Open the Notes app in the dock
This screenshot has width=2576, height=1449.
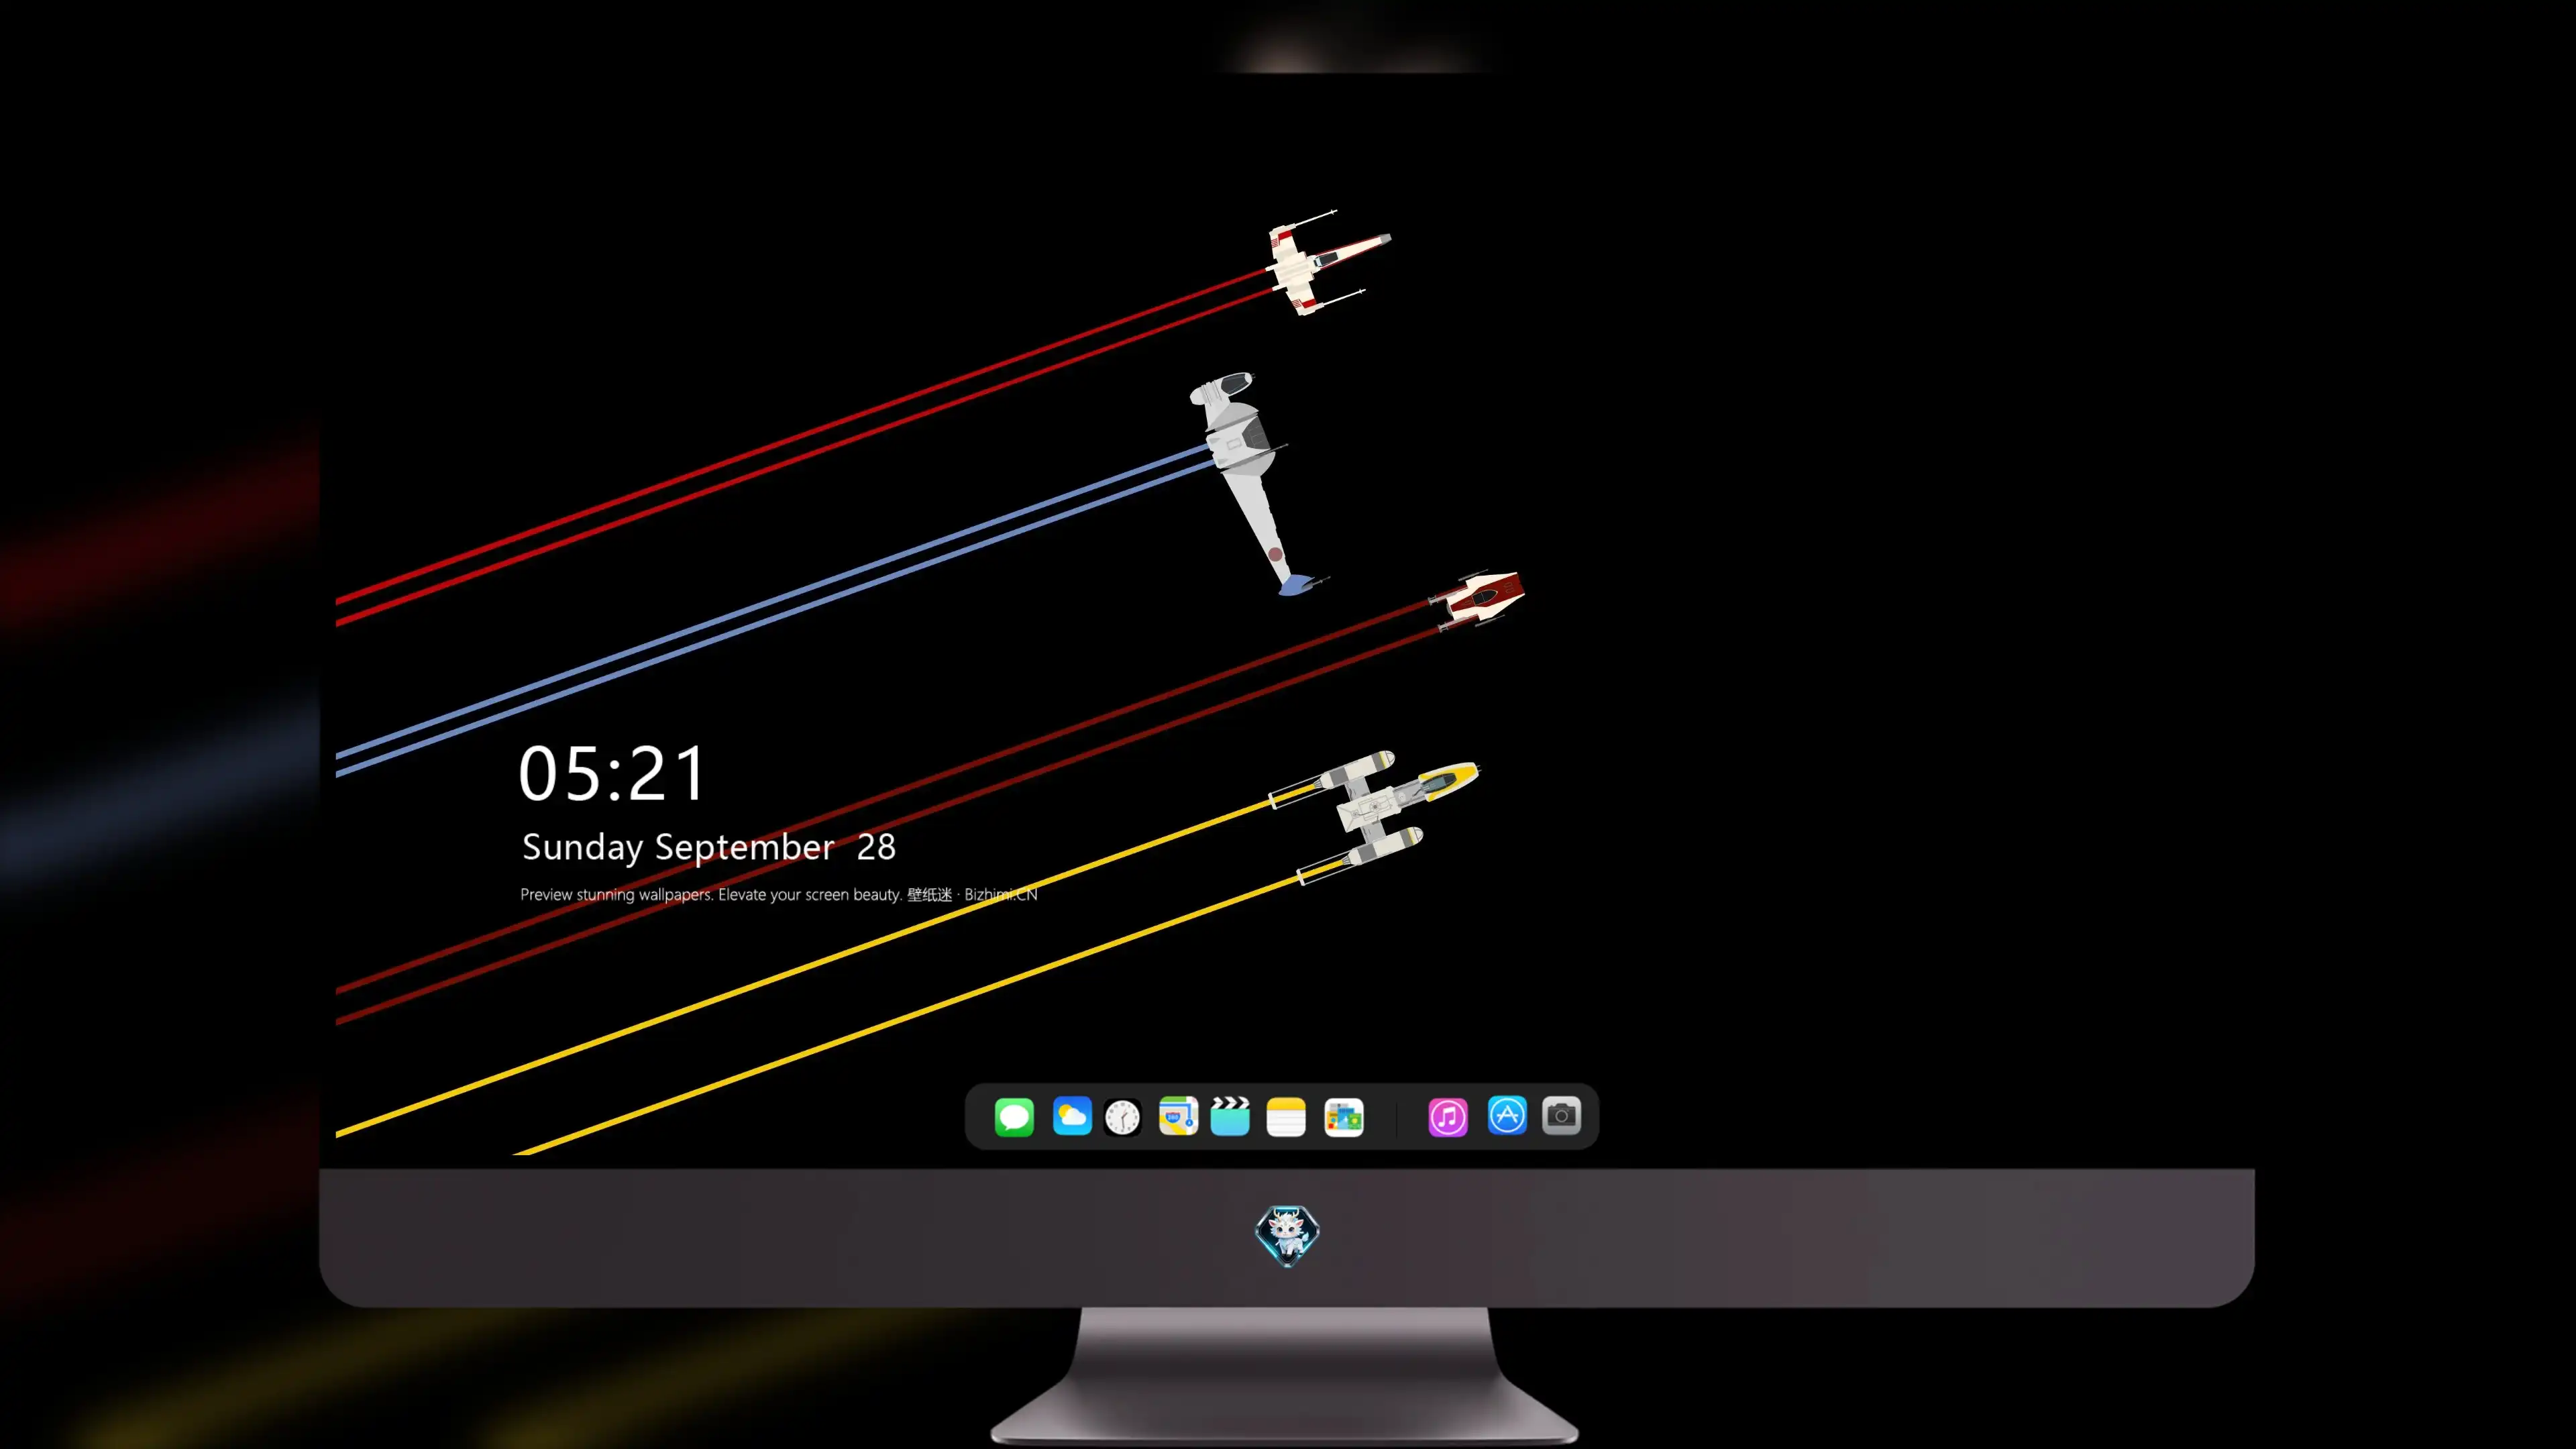1286,1117
